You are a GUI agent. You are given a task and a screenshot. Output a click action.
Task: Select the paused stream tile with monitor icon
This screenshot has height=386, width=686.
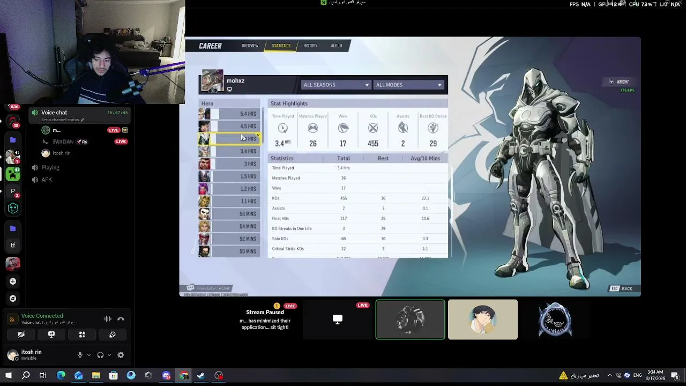338,320
